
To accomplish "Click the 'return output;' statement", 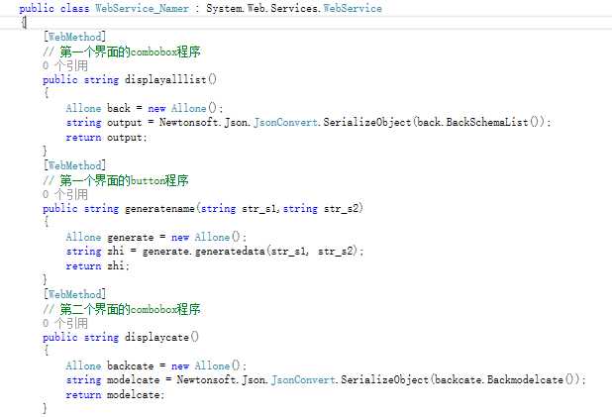I will (106, 138).
